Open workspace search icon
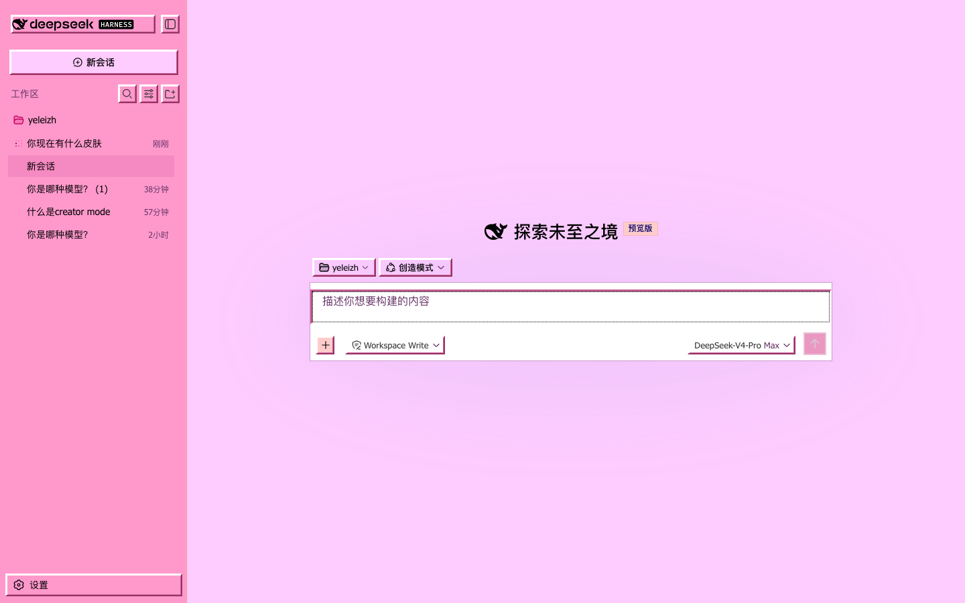Screen dimensions: 965x603 pyautogui.click(x=127, y=94)
